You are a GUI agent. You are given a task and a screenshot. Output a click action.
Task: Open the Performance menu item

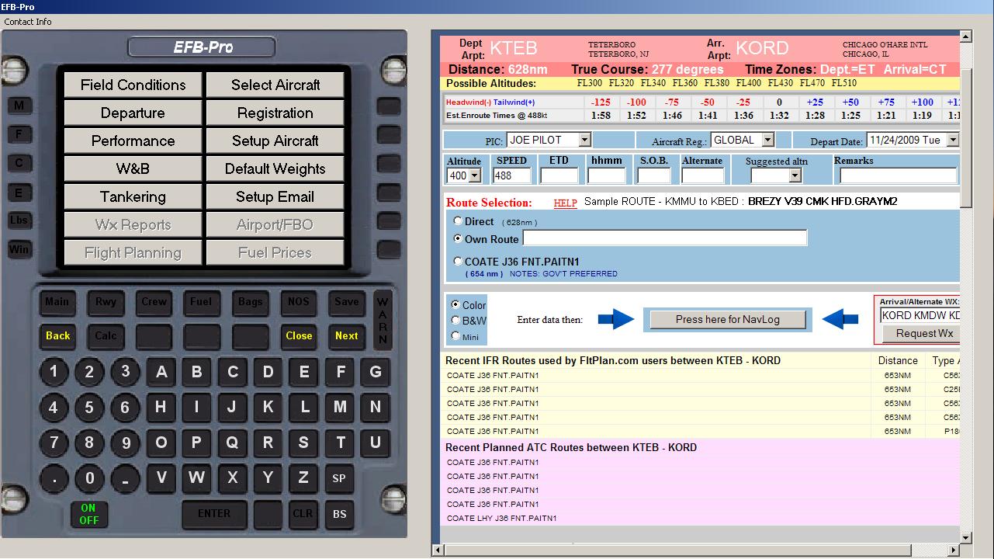pos(133,141)
